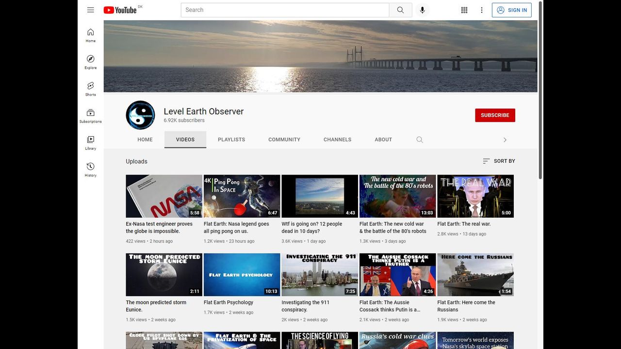Screen dimensions: 621x349
Task: Open the YouTube apps grid
Action: click(x=464, y=10)
